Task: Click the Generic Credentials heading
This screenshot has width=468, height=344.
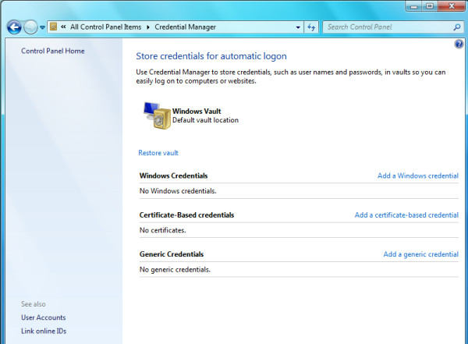Action: [x=172, y=254]
